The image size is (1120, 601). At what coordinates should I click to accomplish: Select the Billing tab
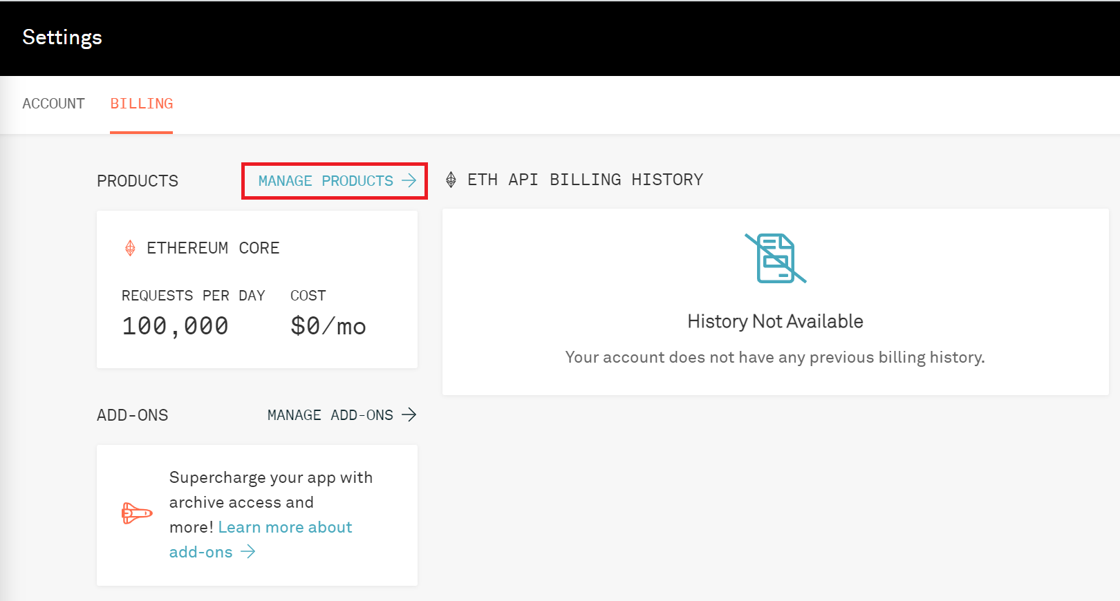(142, 104)
